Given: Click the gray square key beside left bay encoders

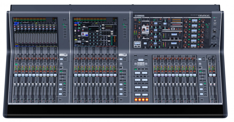Looking at the screenshot, I should click(x=61, y=64).
